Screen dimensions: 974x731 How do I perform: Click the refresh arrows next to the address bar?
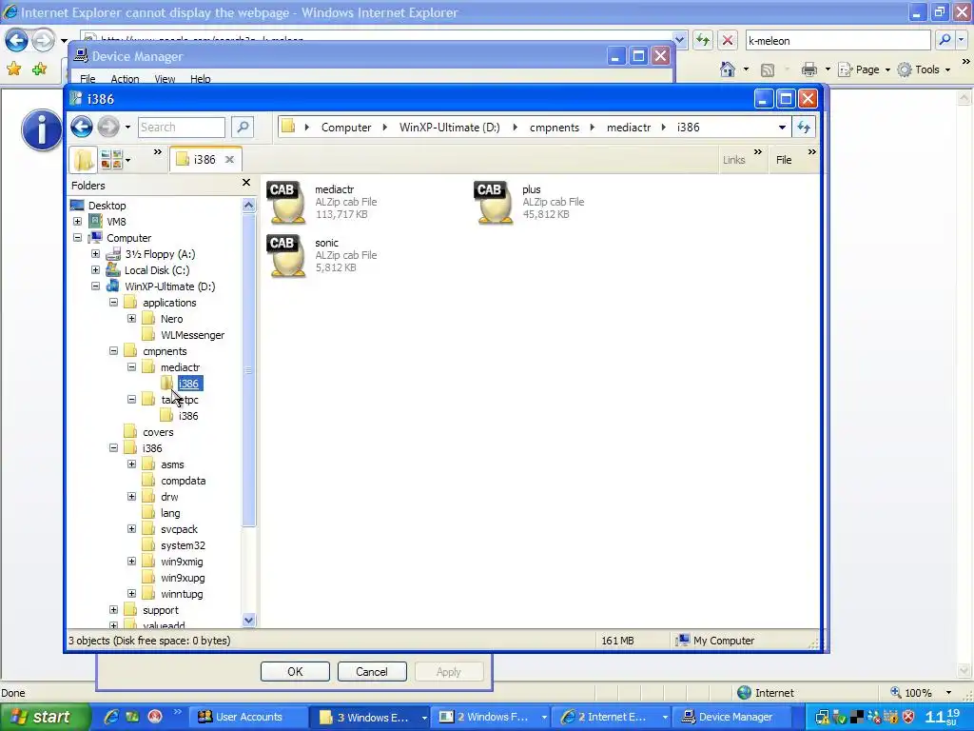[x=804, y=127]
